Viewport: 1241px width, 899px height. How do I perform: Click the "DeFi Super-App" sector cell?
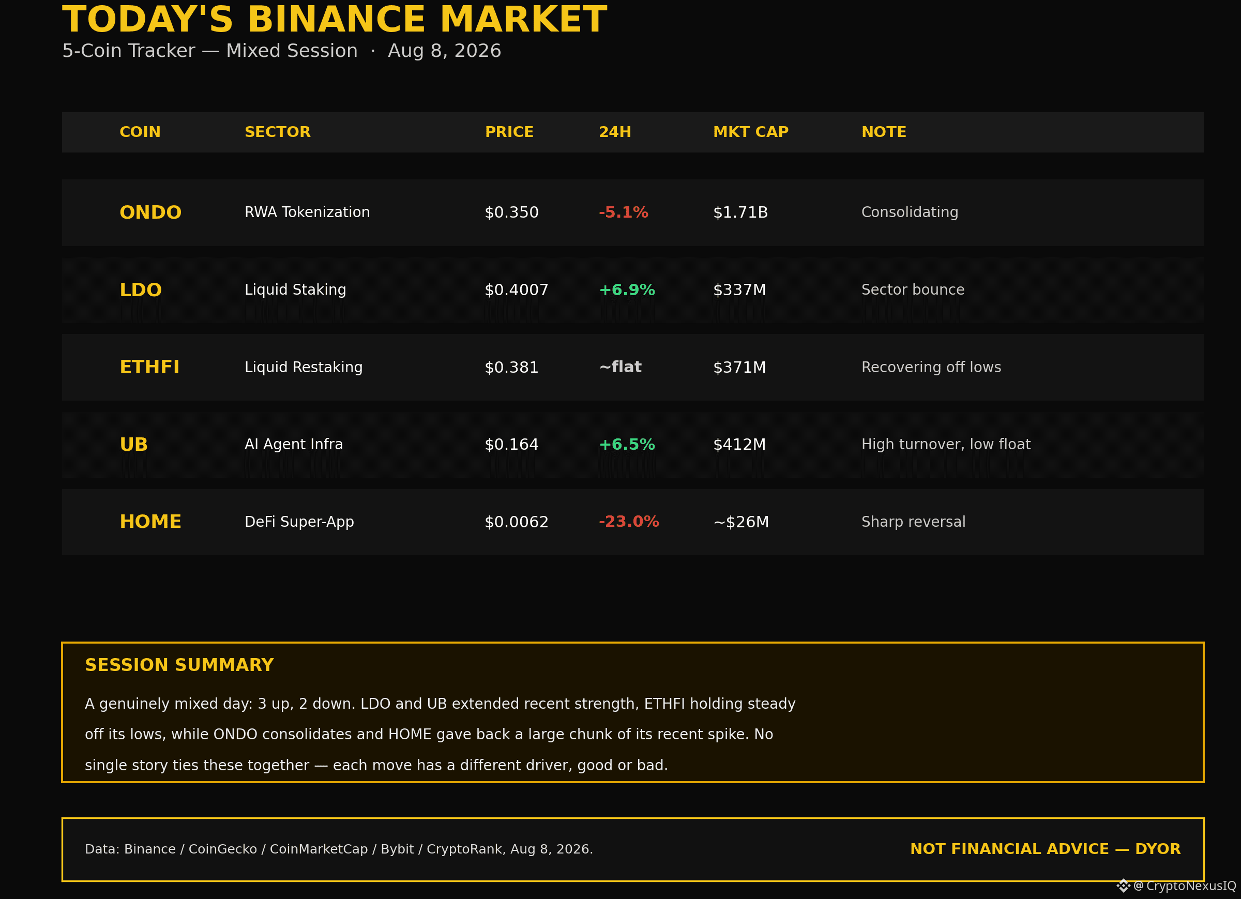(299, 522)
